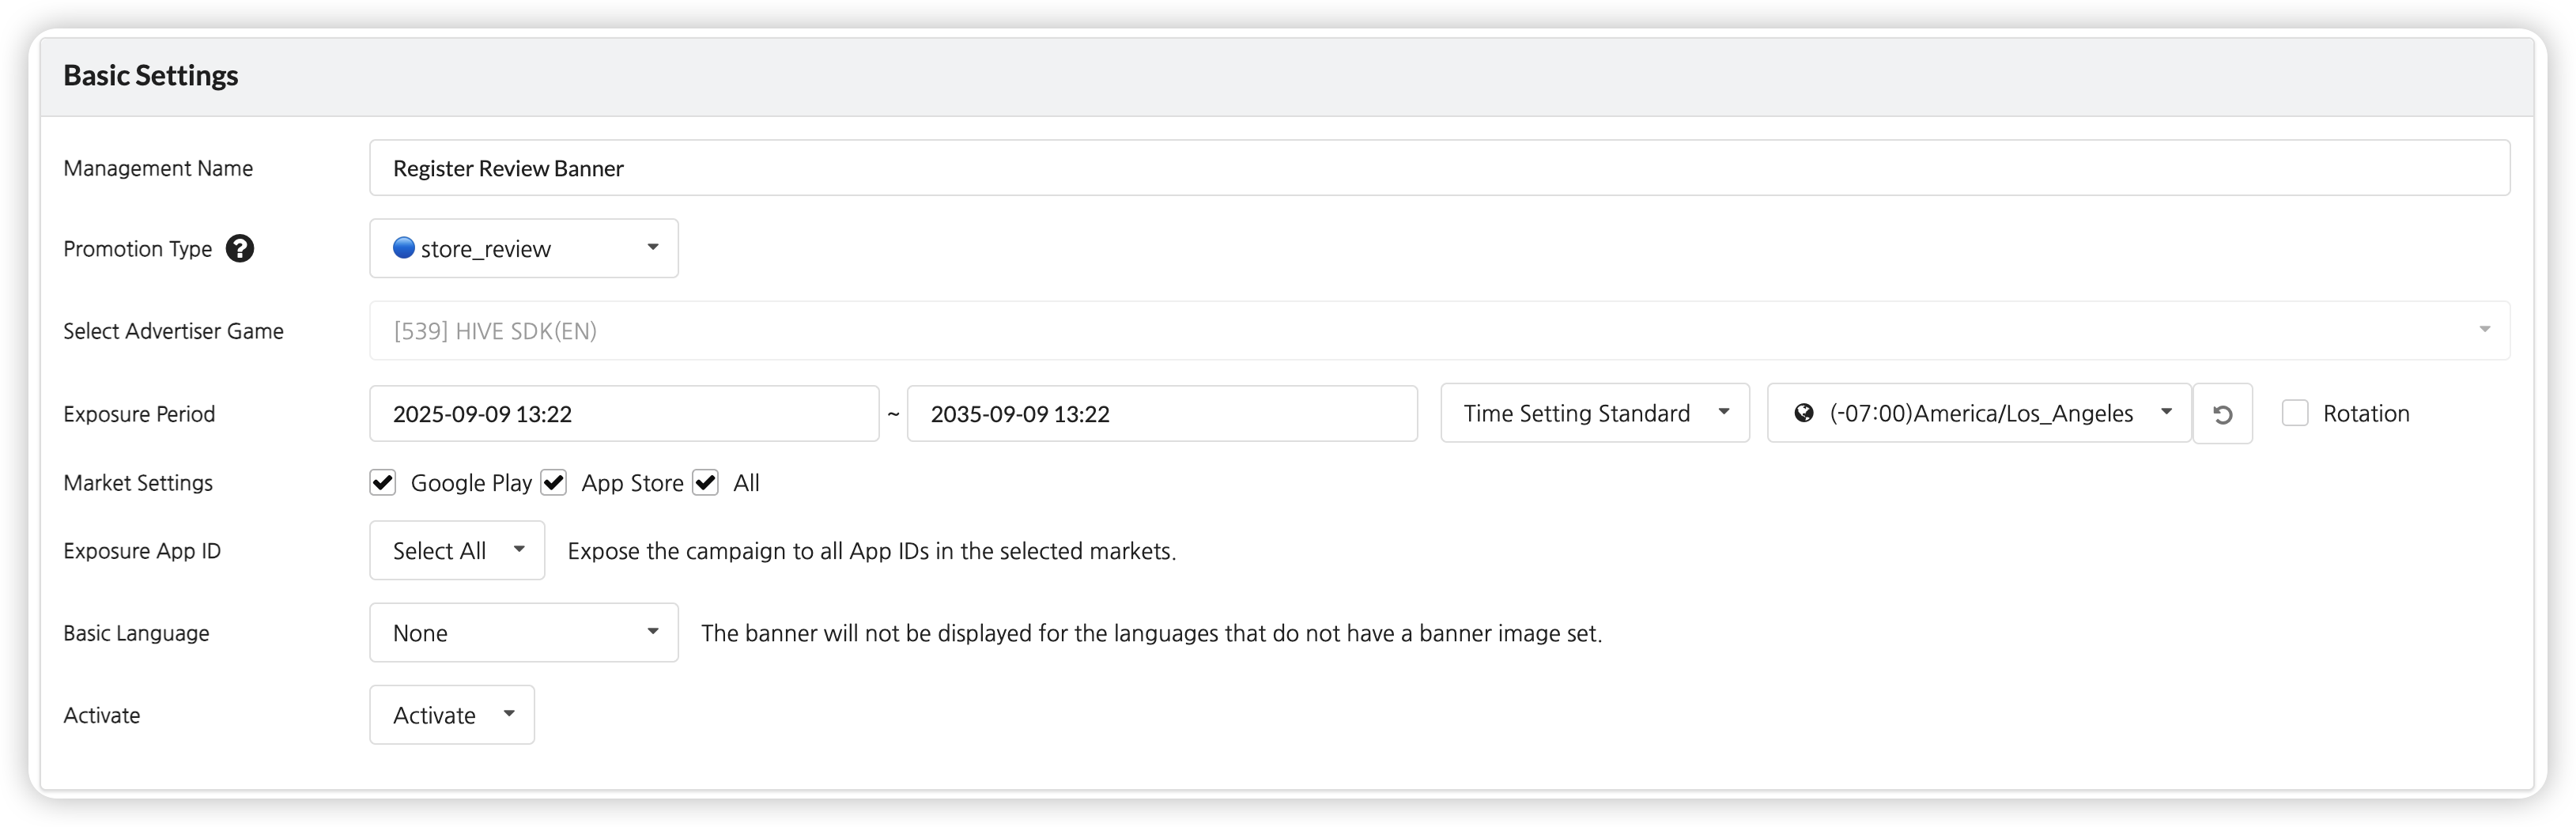2576x827 pixels.
Task: Toggle the All markets checkbox
Action: [706, 483]
